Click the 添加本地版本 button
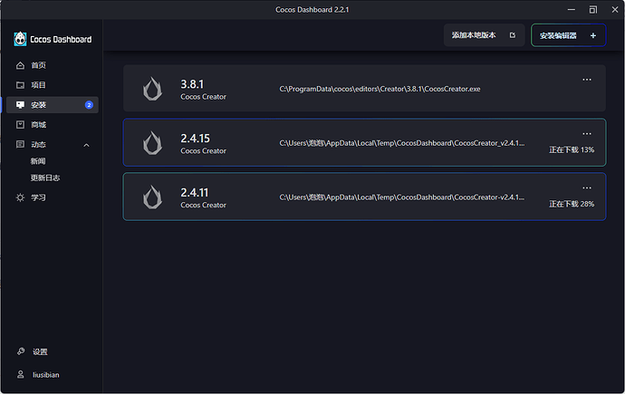This screenshot has width=625, height=394. pyautogui.click(x=484, y=35)
